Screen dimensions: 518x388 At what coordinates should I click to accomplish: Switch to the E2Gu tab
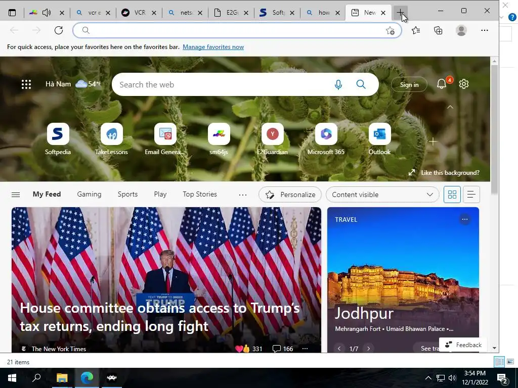(232, 13)
